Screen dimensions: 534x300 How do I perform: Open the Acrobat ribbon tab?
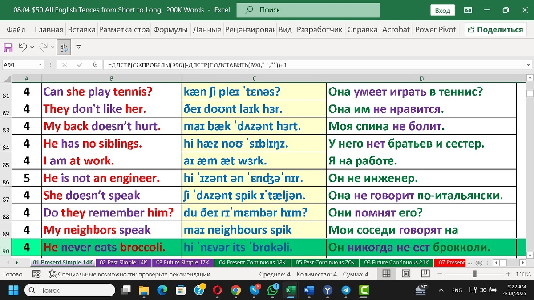point(396,29)
